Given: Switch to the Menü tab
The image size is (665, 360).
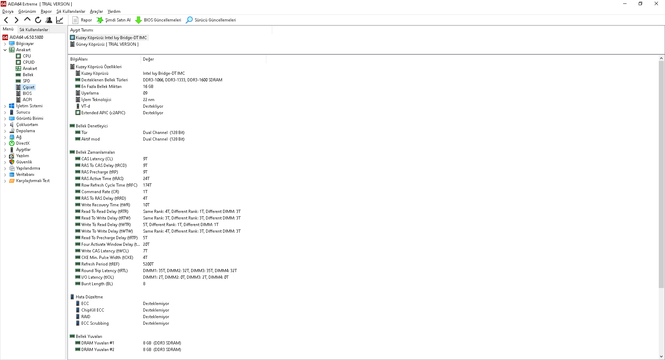Looking at the screenshot, I should click(x=8, y=29).
